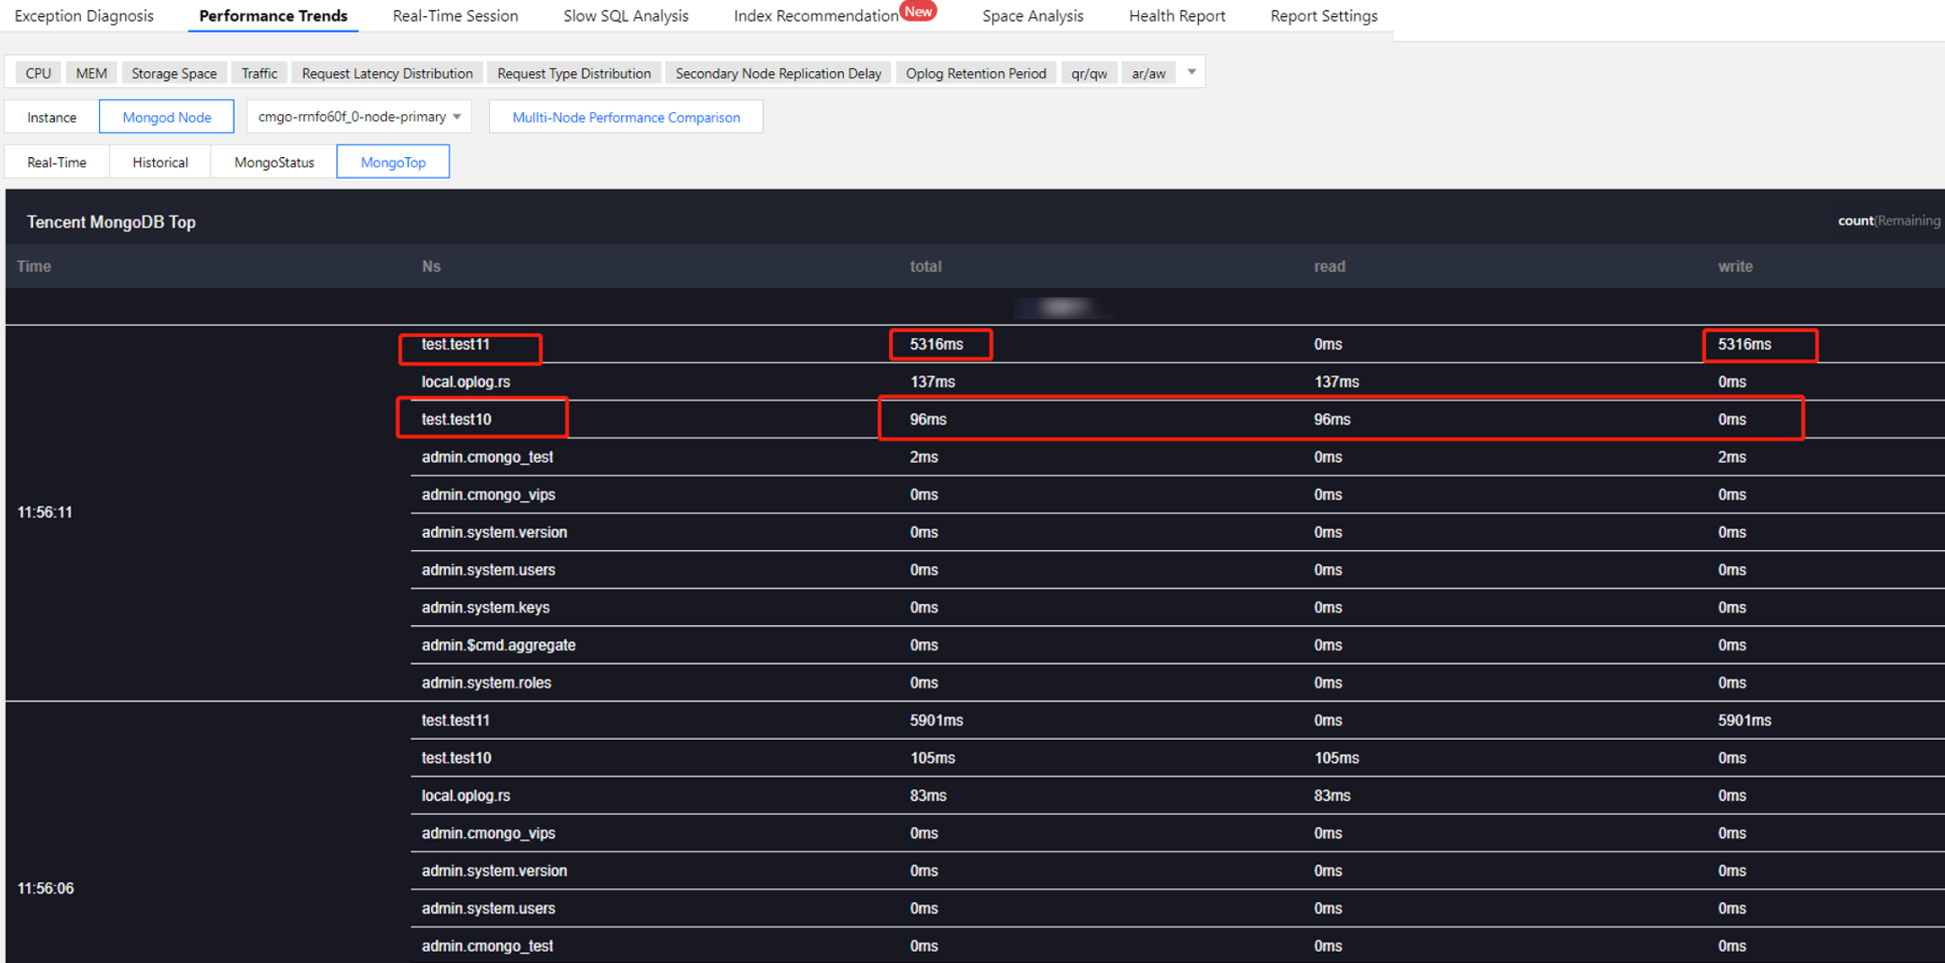Open the Health Report tab
Screen dimensions: 1945x963
click(x=1176, y=16)
